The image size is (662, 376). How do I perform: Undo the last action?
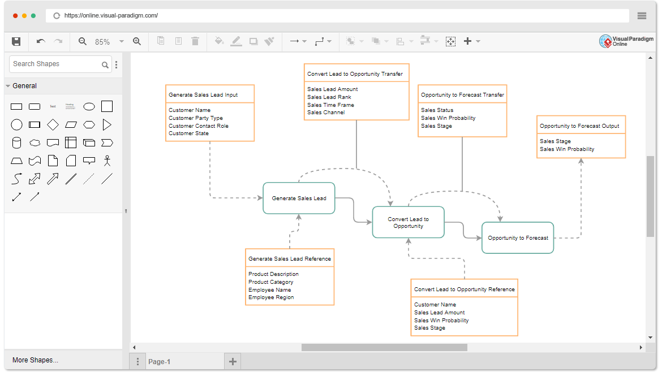point(40,41)
